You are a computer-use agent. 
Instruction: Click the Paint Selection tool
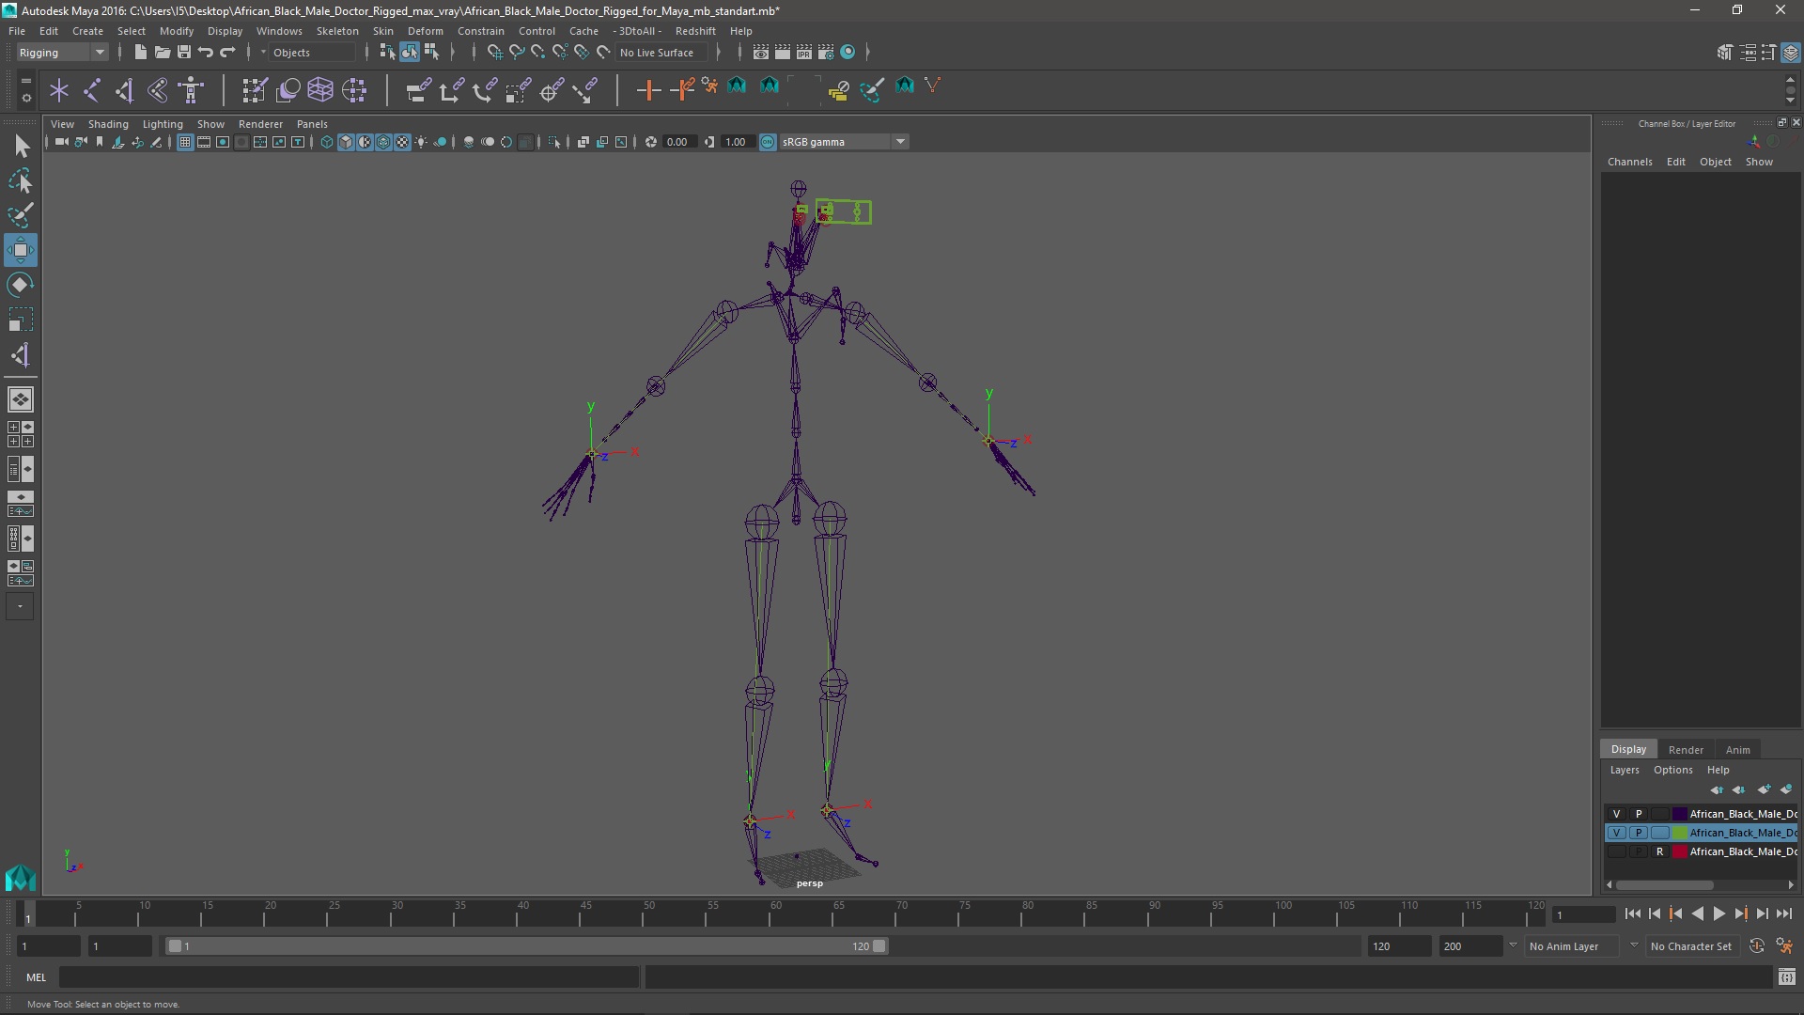click(20, 215)
